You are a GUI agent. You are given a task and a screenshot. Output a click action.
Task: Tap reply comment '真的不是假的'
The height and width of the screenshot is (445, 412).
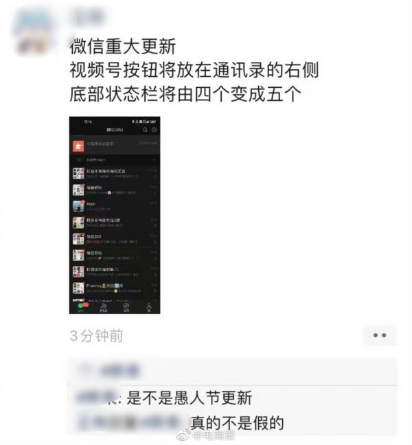pyautogui.click(x=237, y=423)
